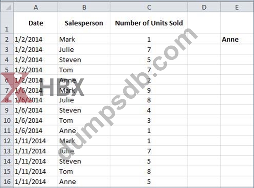Select row 9 header
Screen dimensions: 254x188
(x=7, y=110)
